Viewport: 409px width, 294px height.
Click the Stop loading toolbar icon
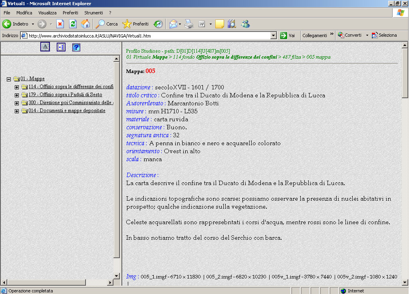pos(60,24)
